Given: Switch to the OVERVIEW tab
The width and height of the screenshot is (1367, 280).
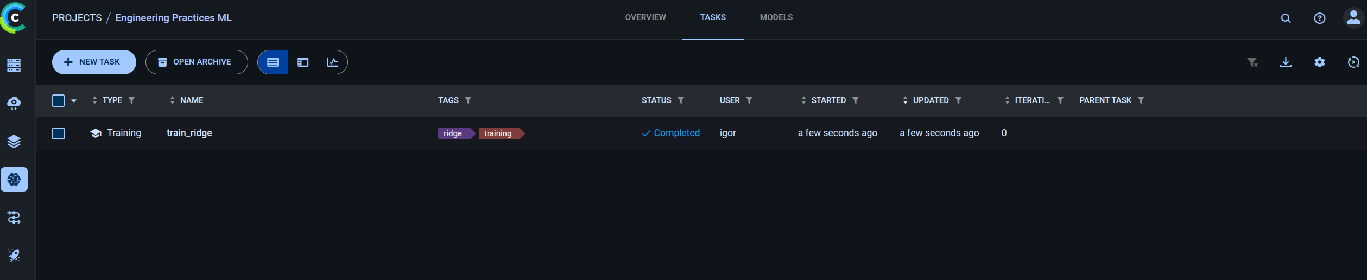Looking at the screenshot, I should click(645, 17).
